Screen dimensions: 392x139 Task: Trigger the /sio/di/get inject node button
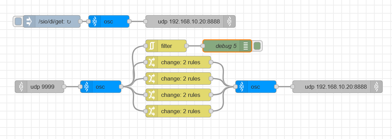click(x=18, y=21)
